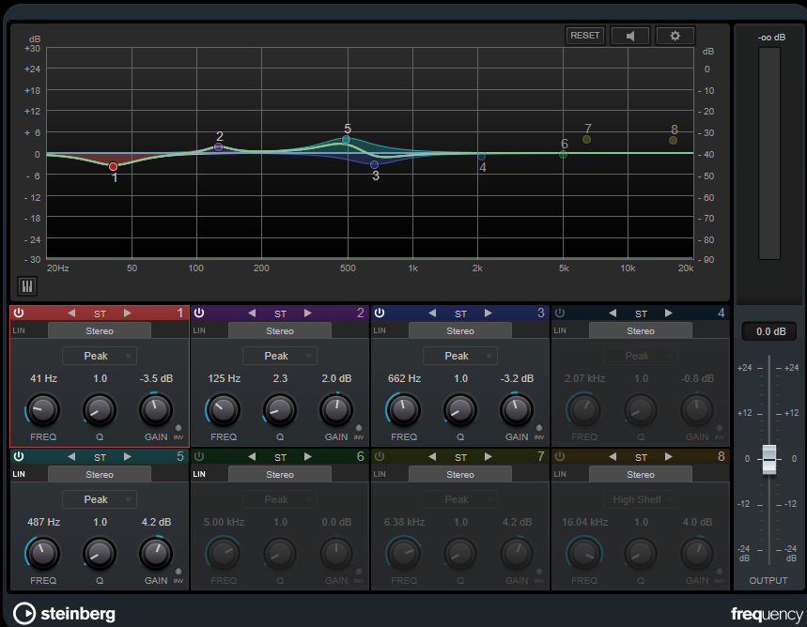Select band 1 Stereo tab

(x=100, y=330)
